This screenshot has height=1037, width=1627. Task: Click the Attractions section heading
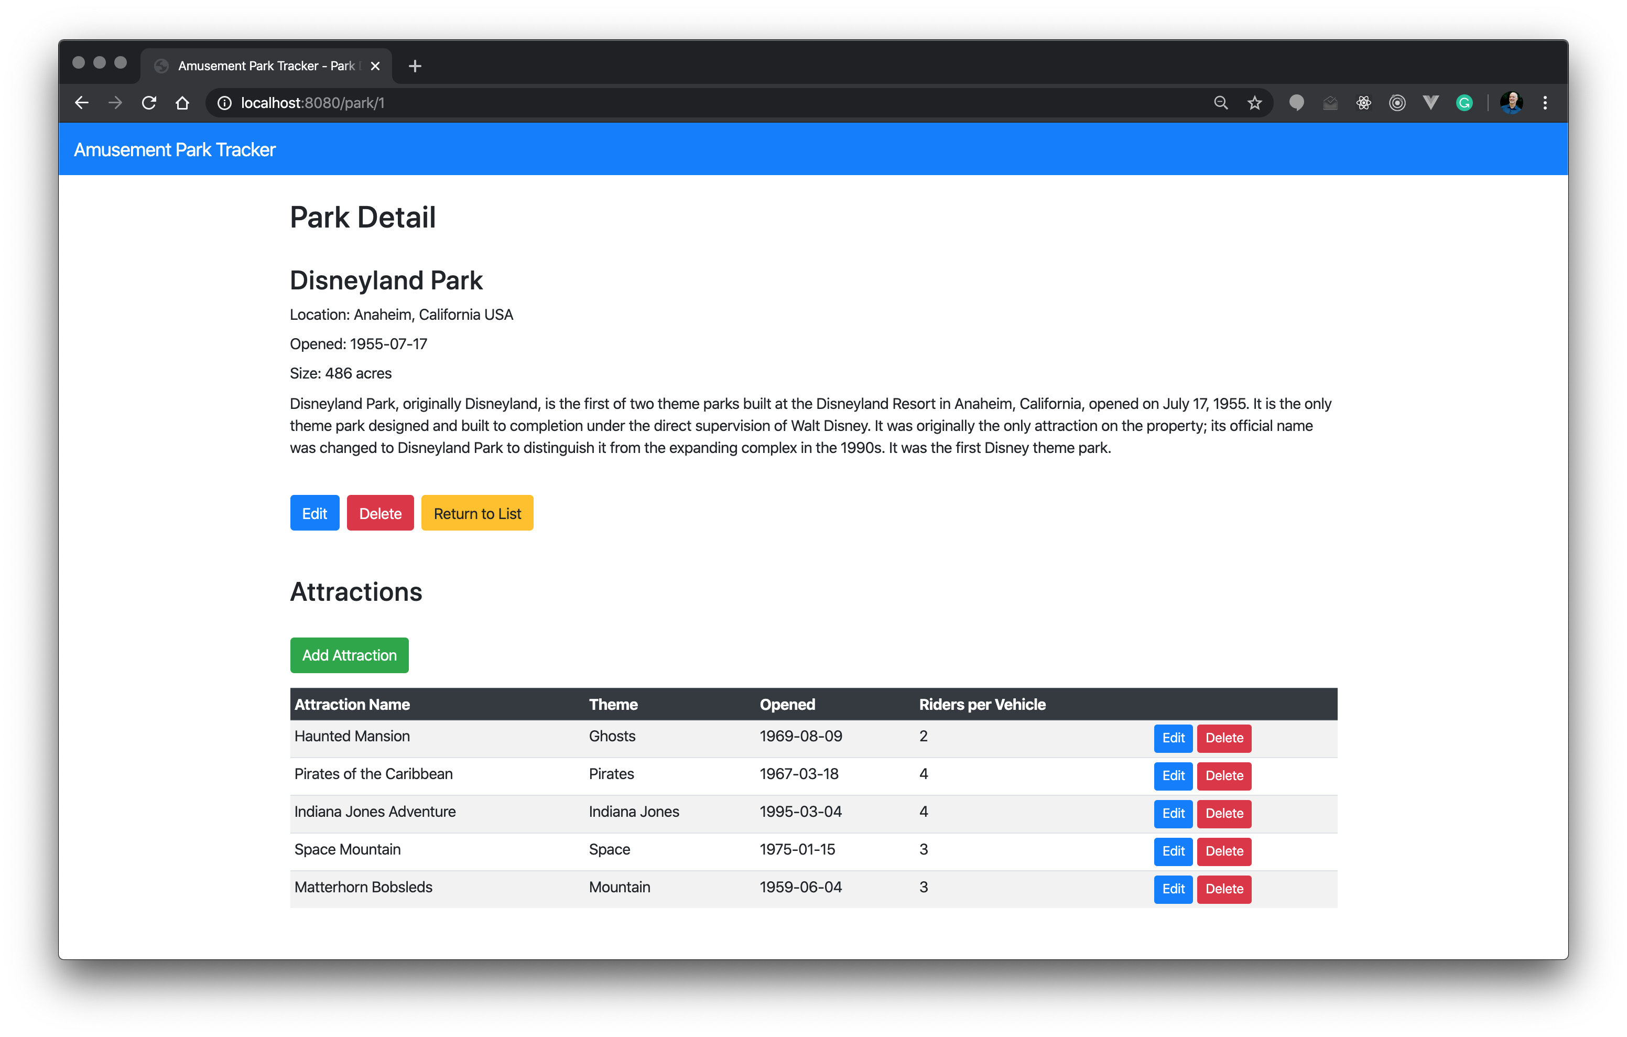[x=356, y=591]
